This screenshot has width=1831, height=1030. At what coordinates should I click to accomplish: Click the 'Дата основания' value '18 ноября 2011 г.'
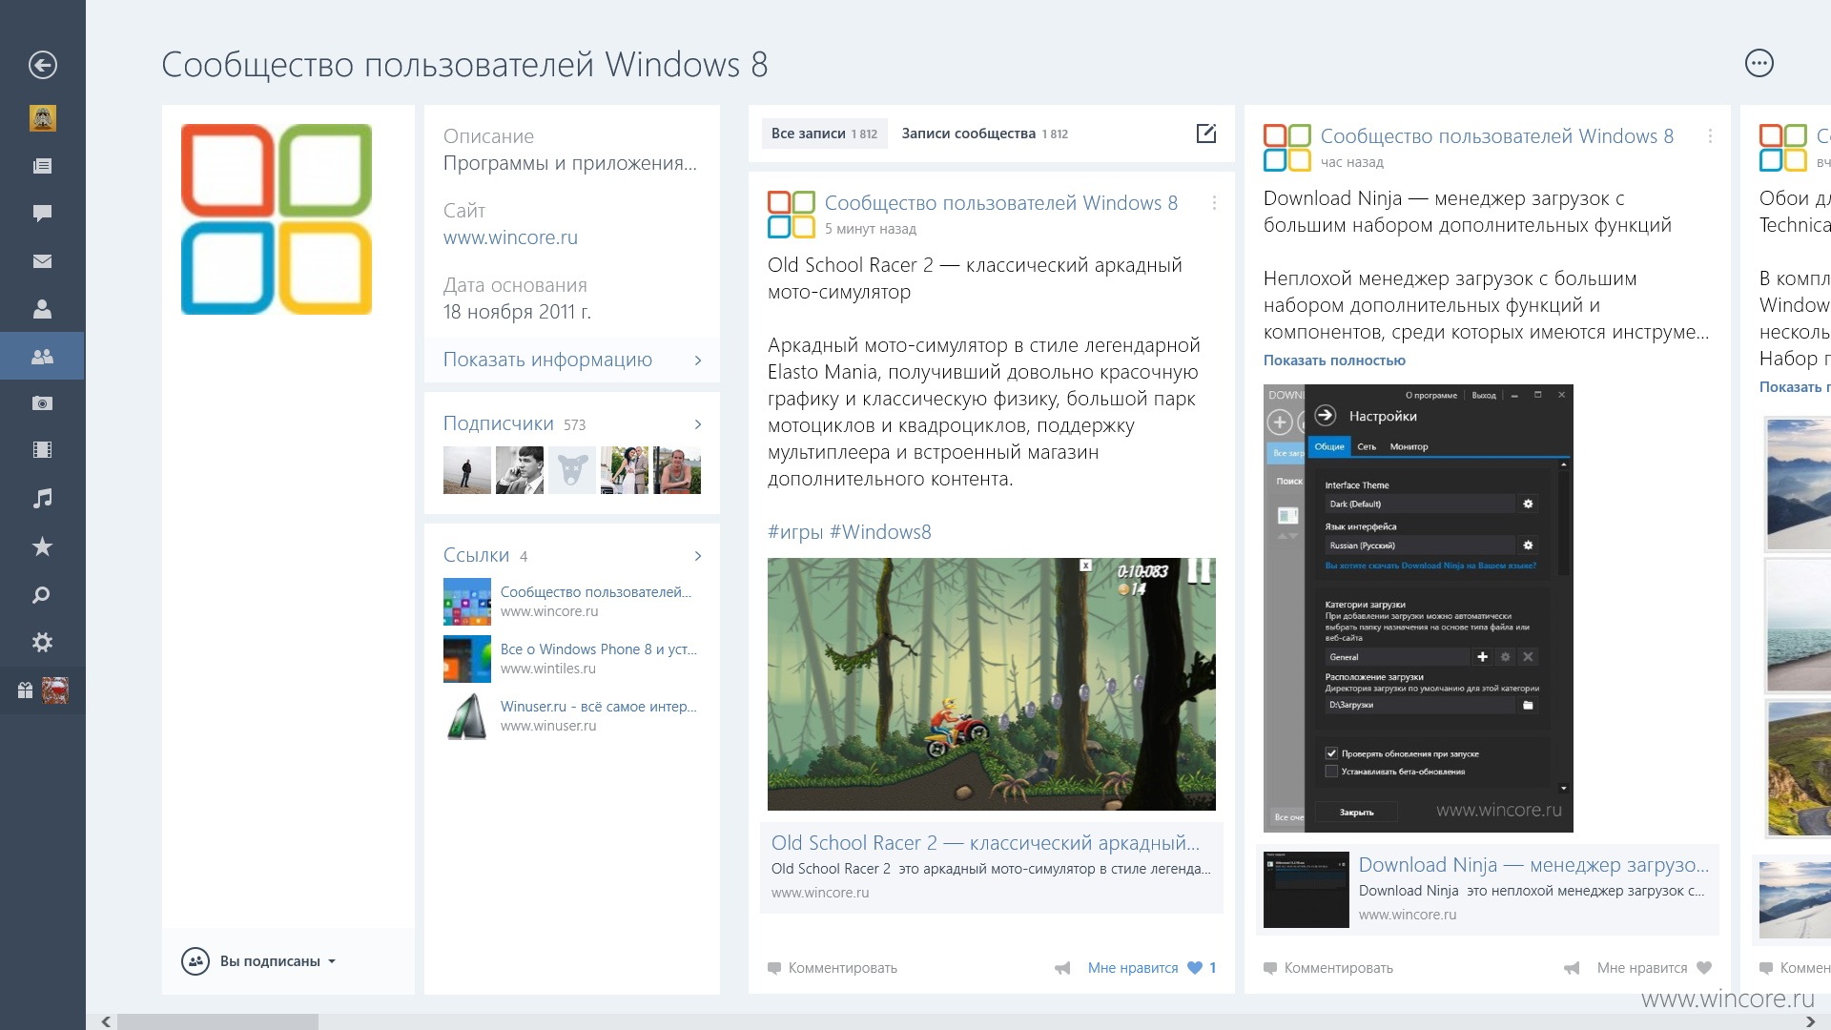[517, 312]
